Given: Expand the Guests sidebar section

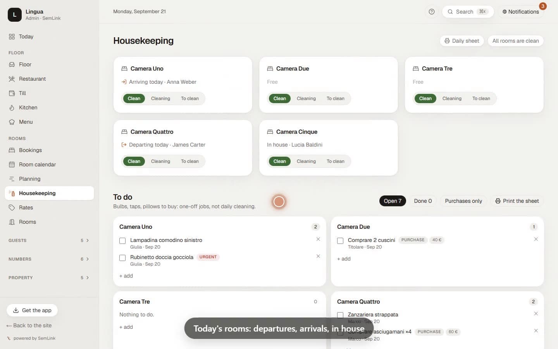Looking at the screenshot, I should pos(49,240).
